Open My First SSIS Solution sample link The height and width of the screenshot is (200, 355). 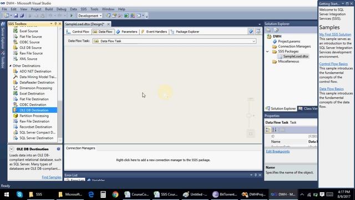(x=335, y=34)
